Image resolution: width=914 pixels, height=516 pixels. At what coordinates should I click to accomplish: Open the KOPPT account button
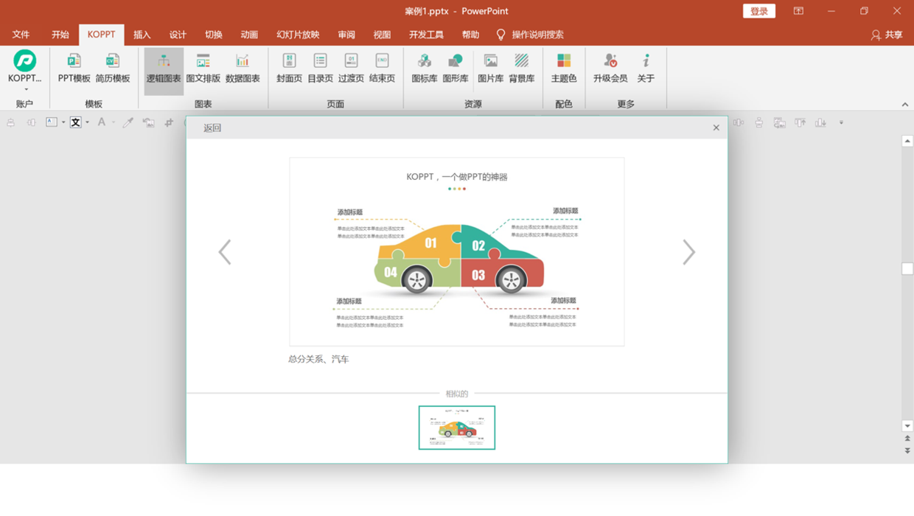24,71
